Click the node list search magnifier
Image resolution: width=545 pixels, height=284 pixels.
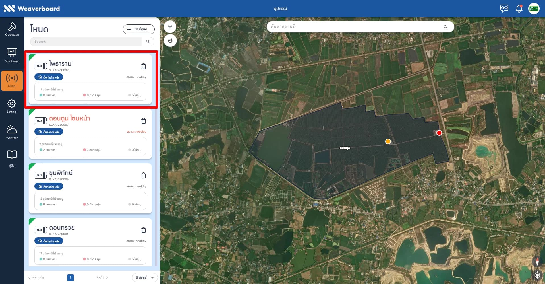[148, 42]
